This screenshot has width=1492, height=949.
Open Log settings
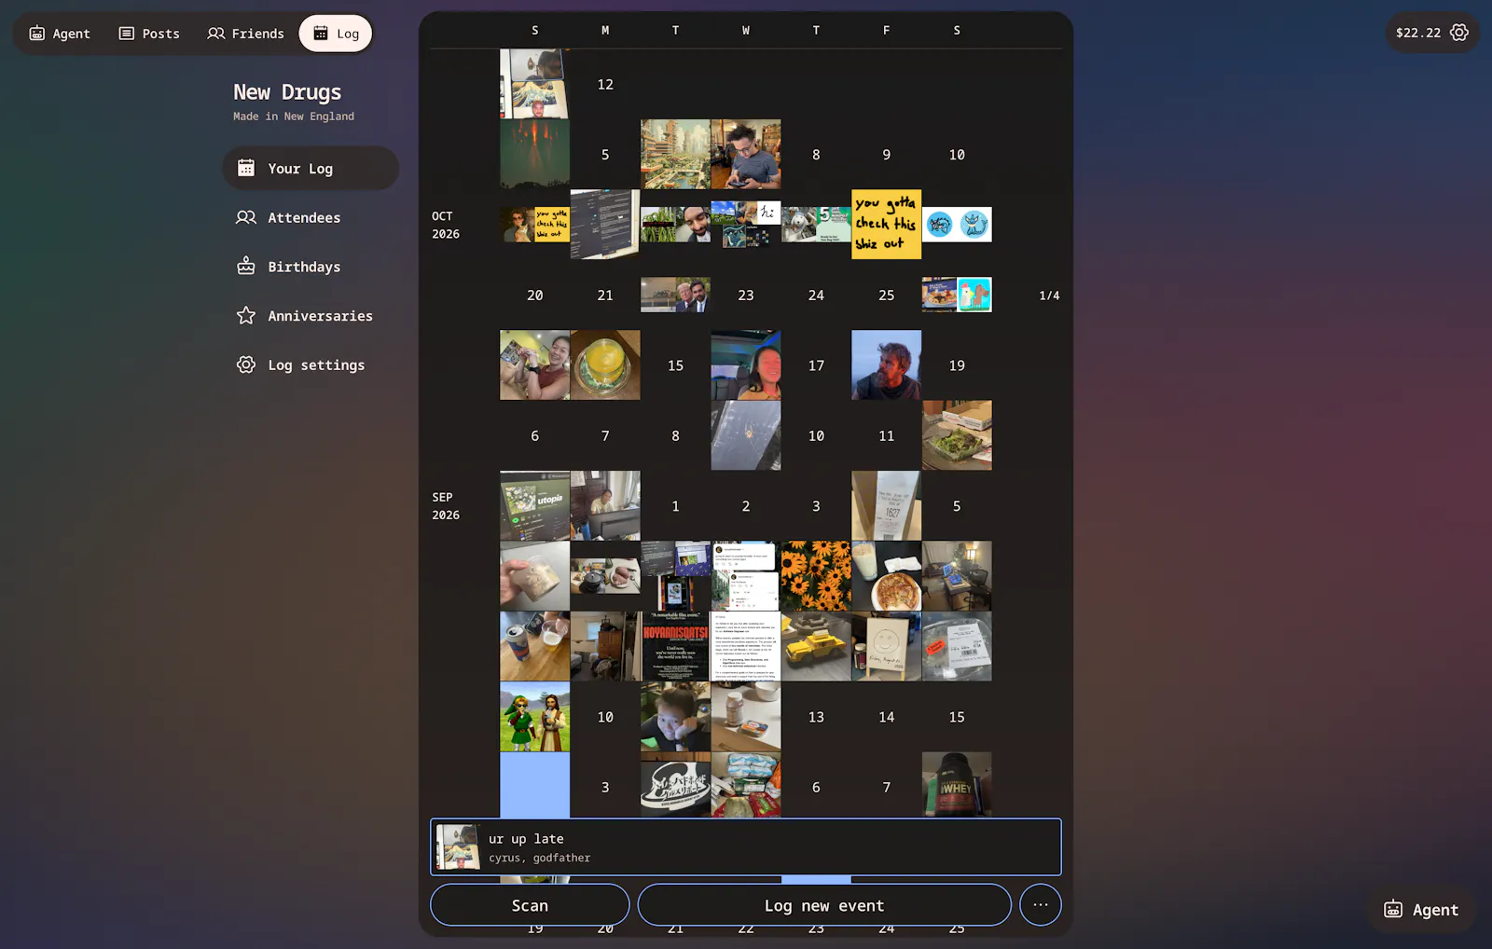pyautogui.click(x=311, y=365)
